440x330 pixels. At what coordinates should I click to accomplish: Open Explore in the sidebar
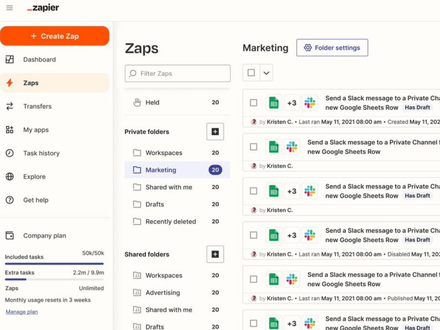point(55,176)
